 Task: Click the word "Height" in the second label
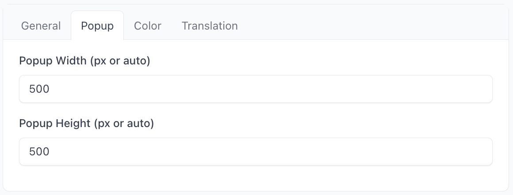pos(73,124)
